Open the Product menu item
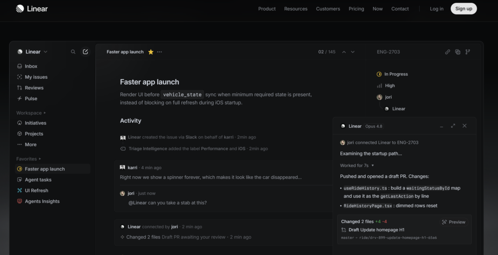The height and width of the screenshot is (255, 498). [267, 9]
